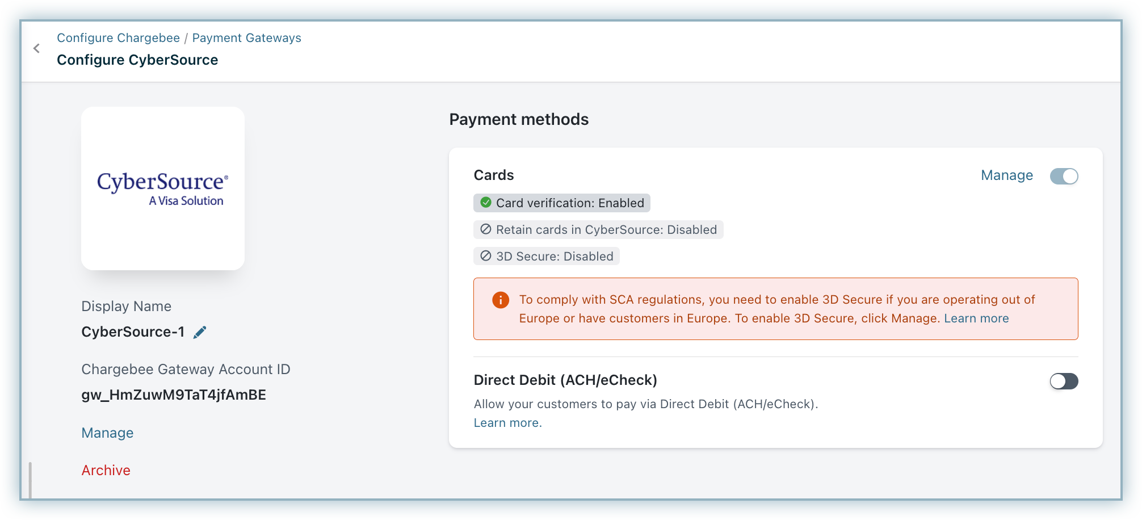Click disabled icon beside 3D Secure
The width and height of the screenshot is (1142, 520).
pyautogui.click(x=486, y=256)
